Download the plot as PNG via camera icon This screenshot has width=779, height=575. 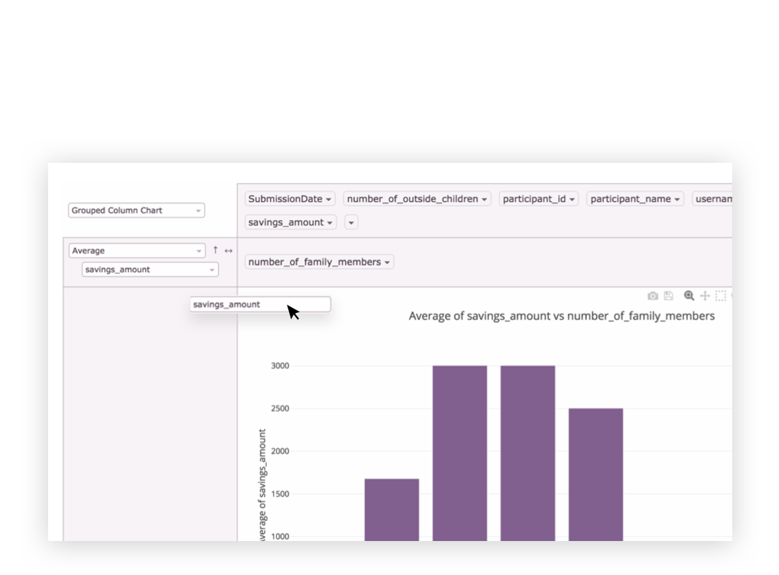coord(652,296)
